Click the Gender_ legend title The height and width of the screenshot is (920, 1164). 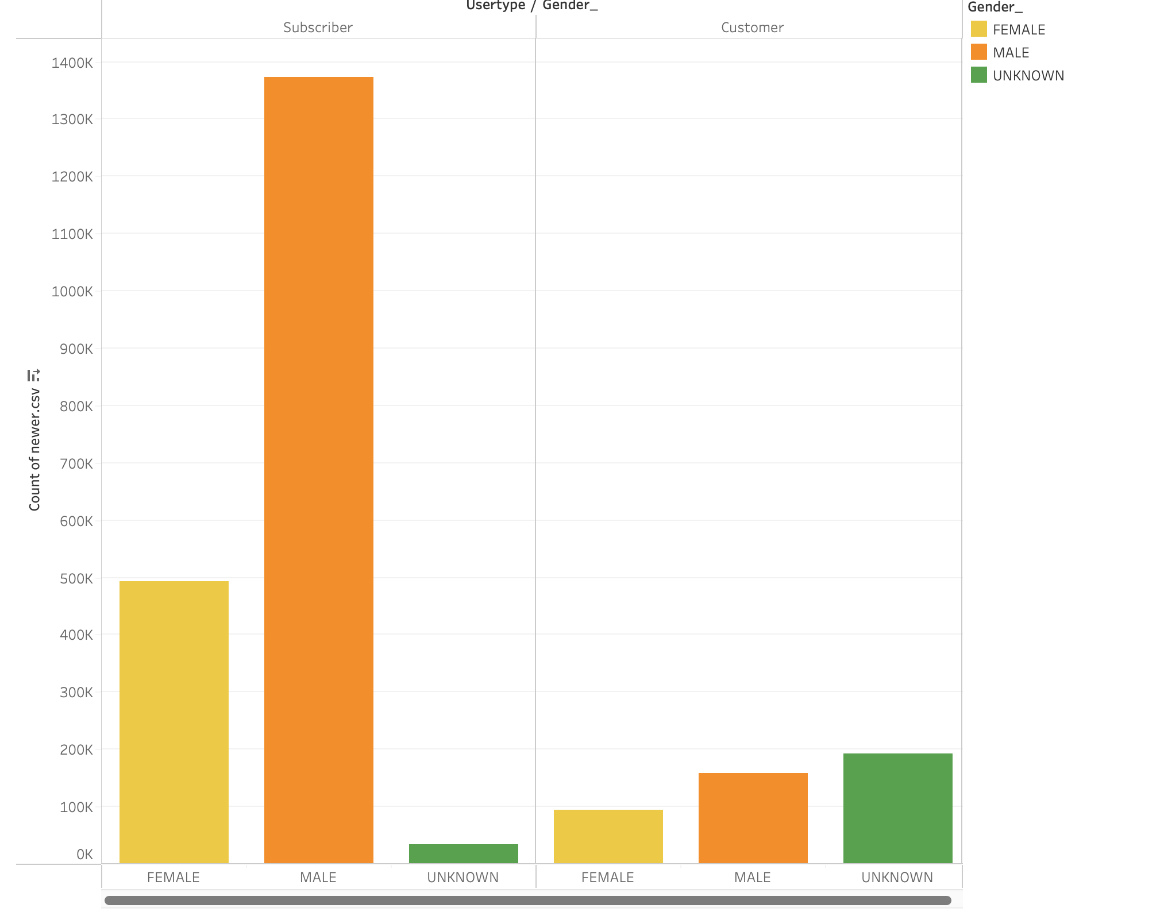pos(995,7)
